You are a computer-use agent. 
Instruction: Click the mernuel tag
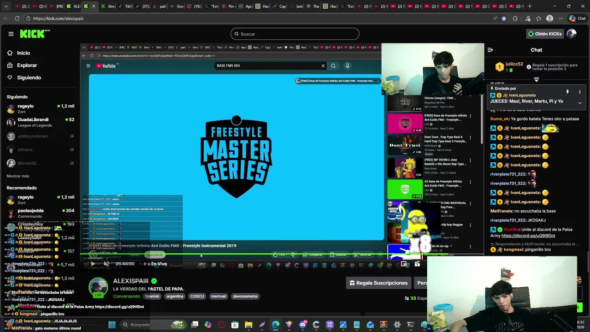point(218,296)
